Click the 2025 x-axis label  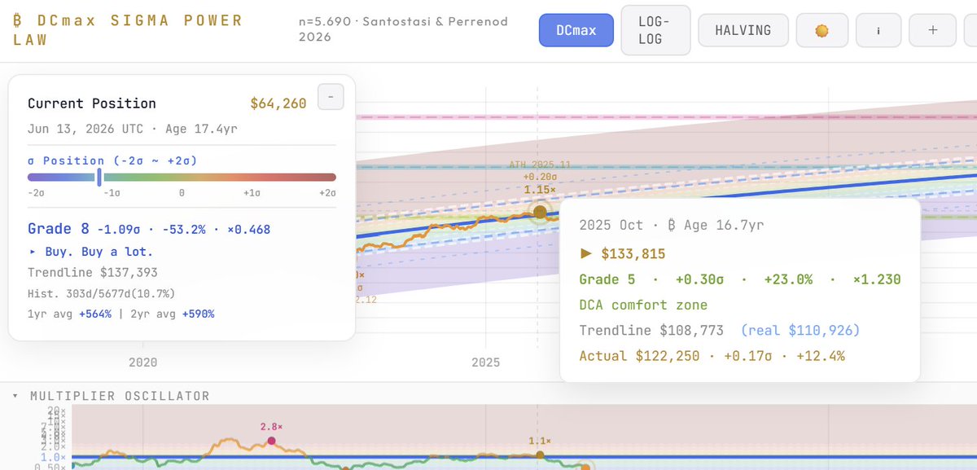[486, 362]
